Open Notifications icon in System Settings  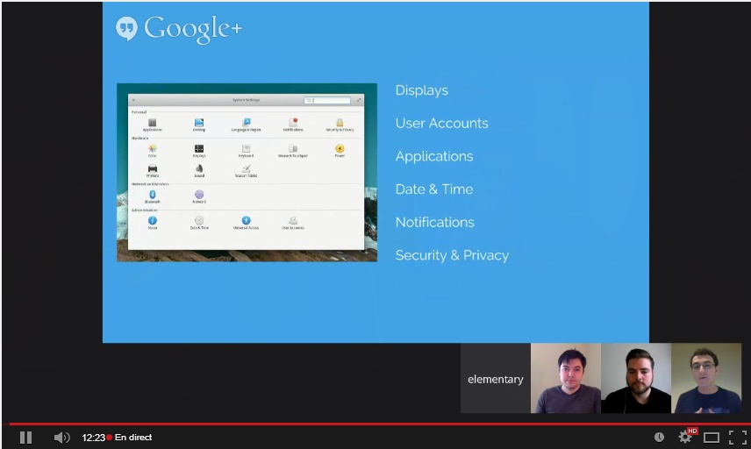(293, 125)
